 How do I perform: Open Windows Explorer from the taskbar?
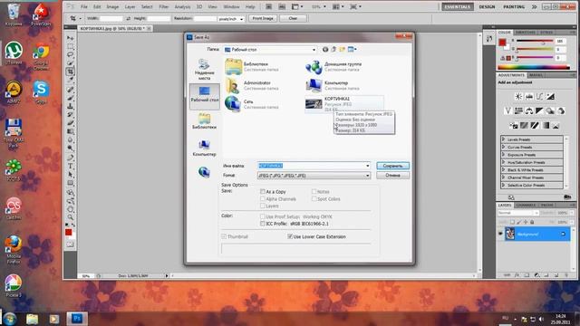tap(32, 319)
